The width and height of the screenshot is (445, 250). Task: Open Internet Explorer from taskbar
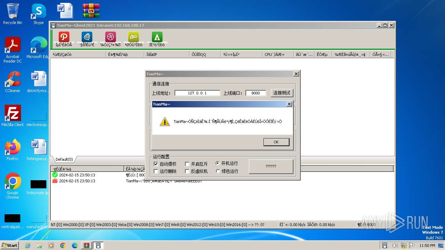[x=27, y=245]
